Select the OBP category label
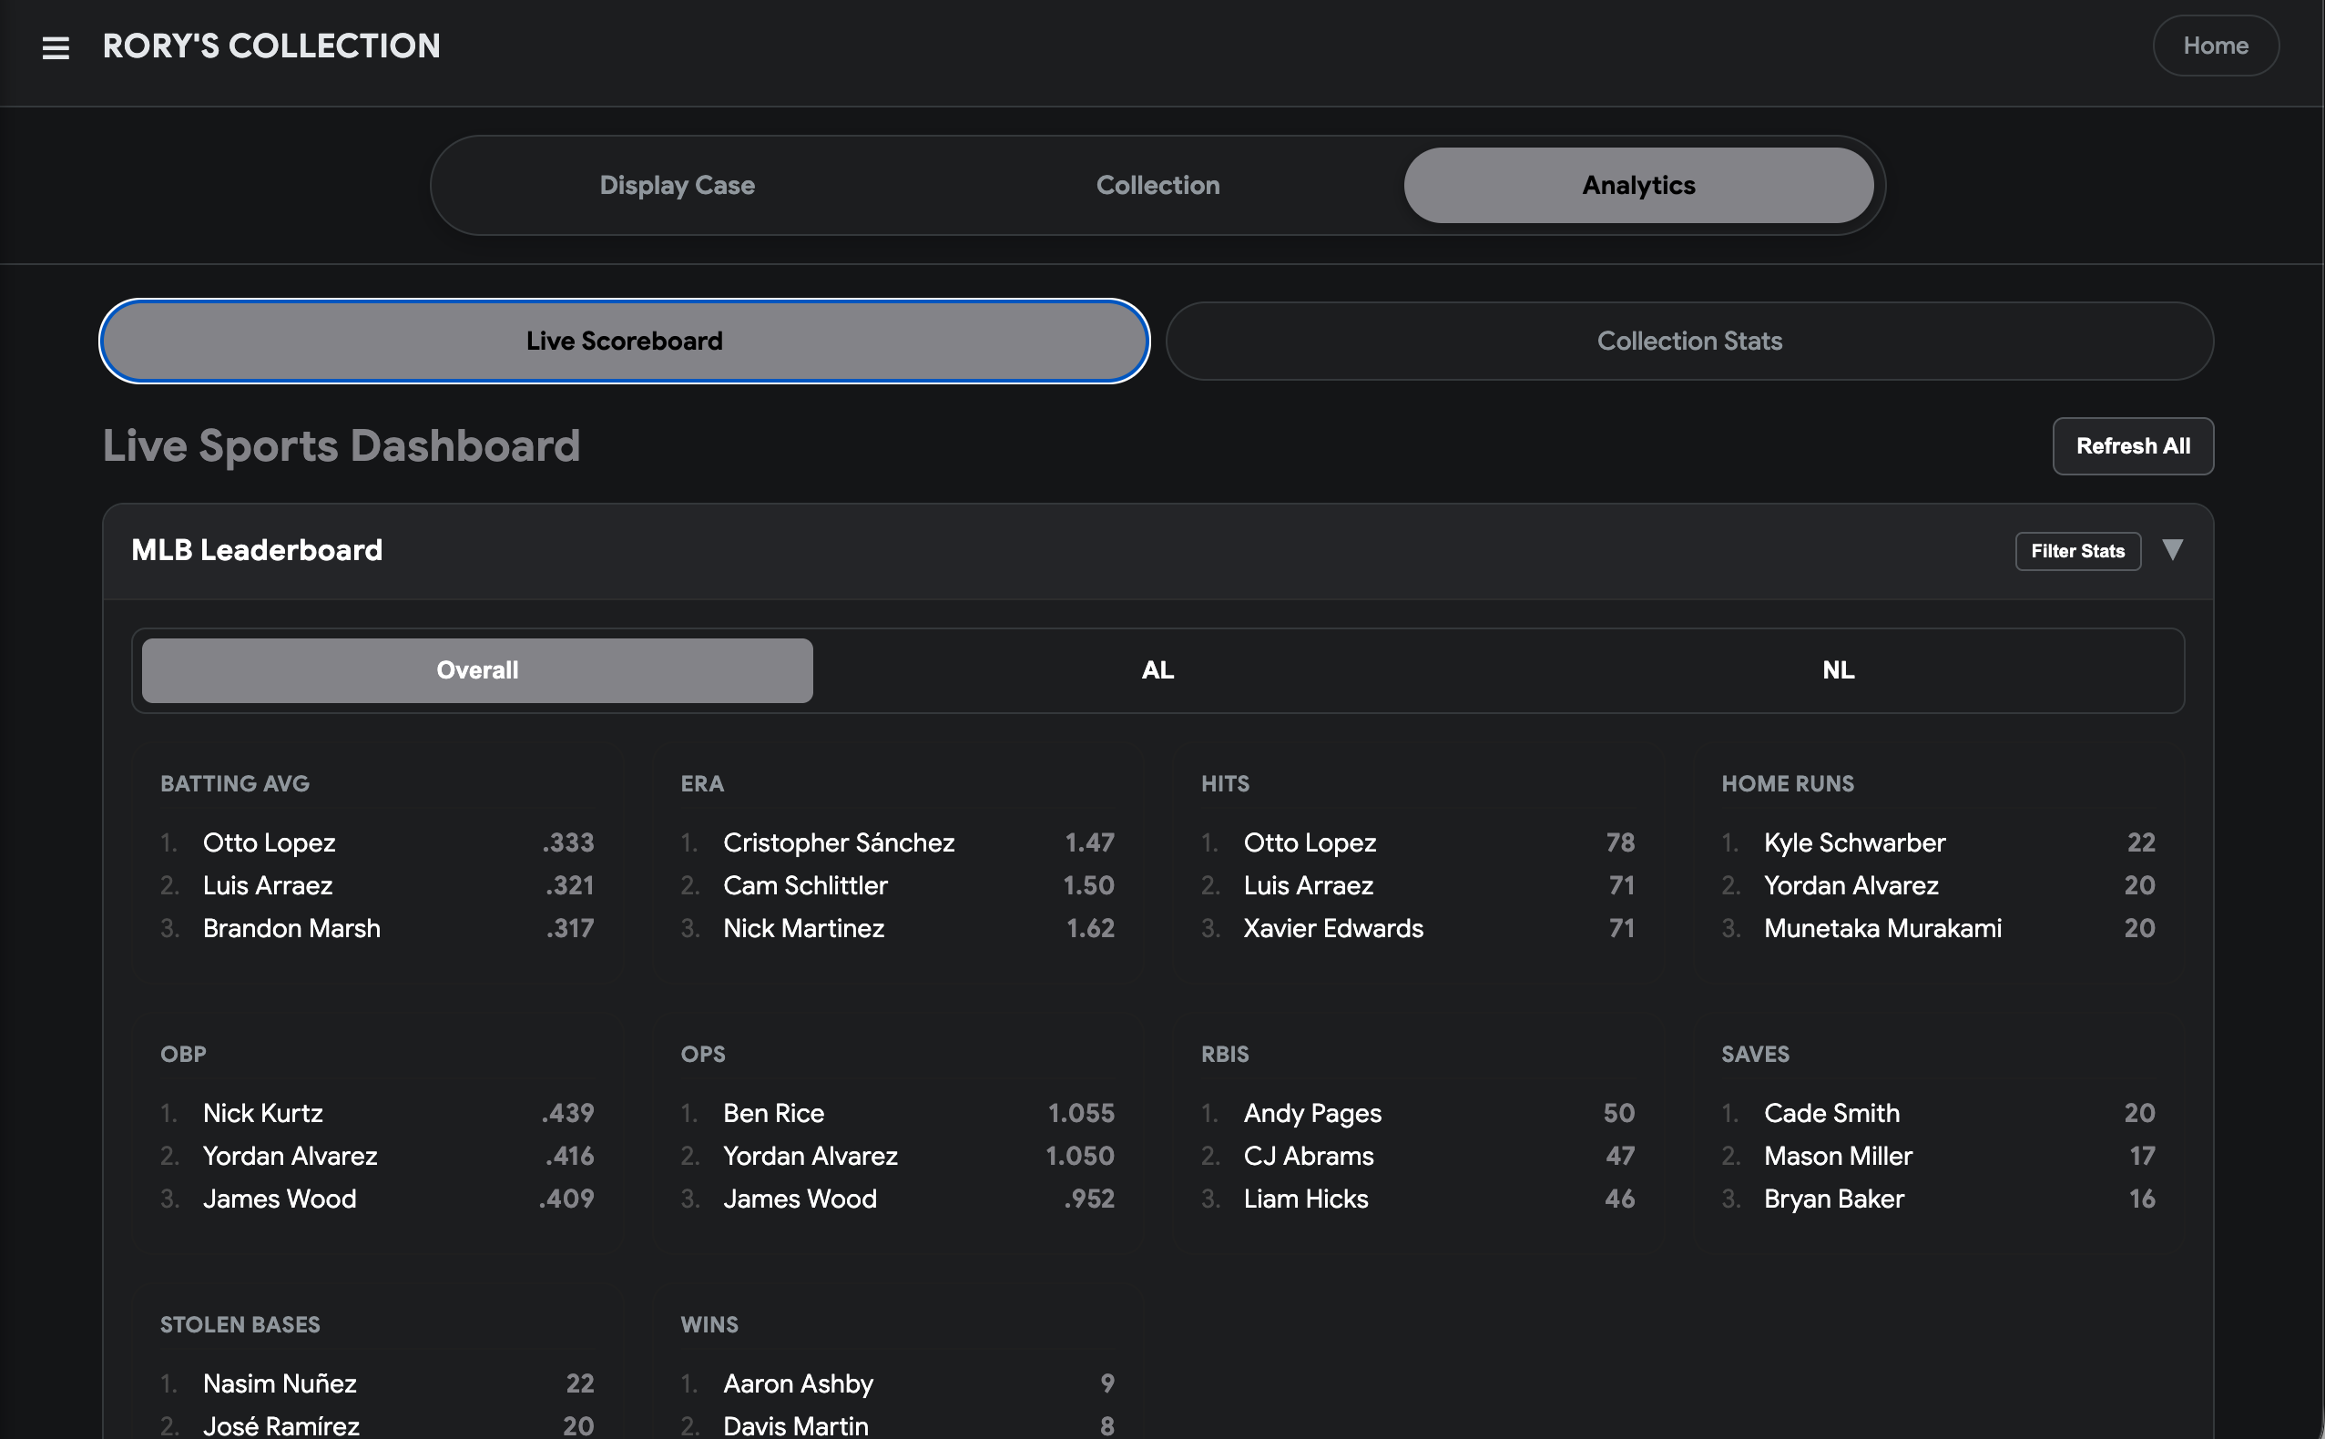2325x1439 pixels. click(183, 1054)
